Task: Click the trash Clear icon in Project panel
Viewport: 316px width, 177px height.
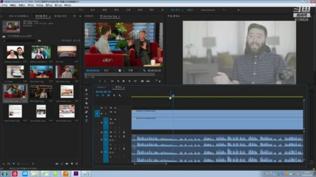Action: pos(77,164)
